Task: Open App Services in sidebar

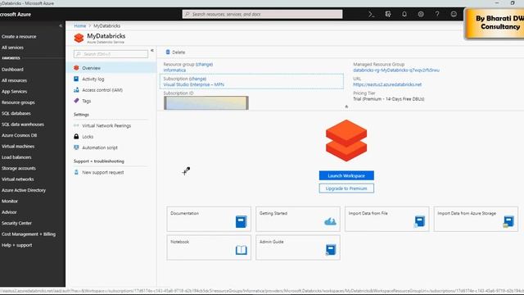Action: (x=15, y=91)
